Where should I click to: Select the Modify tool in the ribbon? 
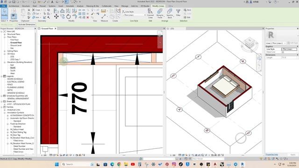click(x=4, y=14)
